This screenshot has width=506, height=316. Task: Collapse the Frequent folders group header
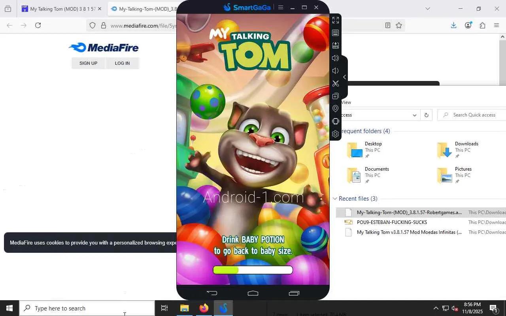[366, 131]
